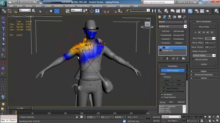Click the Select and Link chain icon
This screenshot has height=123, width=220.
pos(4,11)
